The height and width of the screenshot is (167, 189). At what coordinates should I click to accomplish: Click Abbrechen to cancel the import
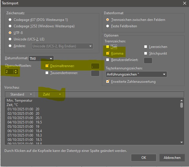click(172, 158)
